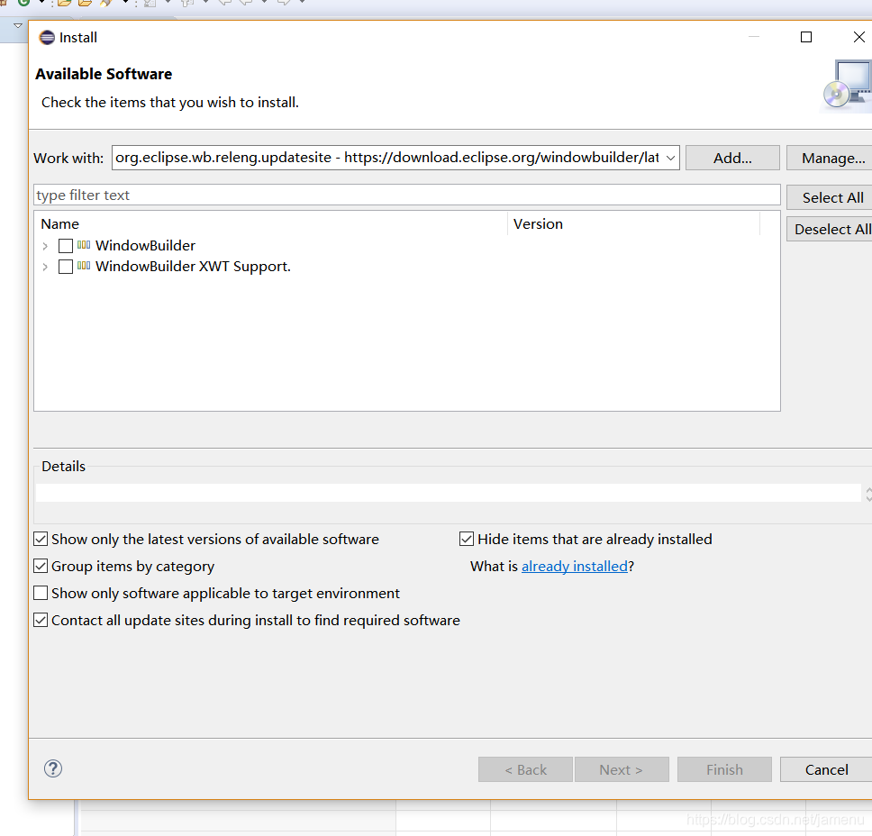Open the view menu triangle behind the dialog

[18, 25]
